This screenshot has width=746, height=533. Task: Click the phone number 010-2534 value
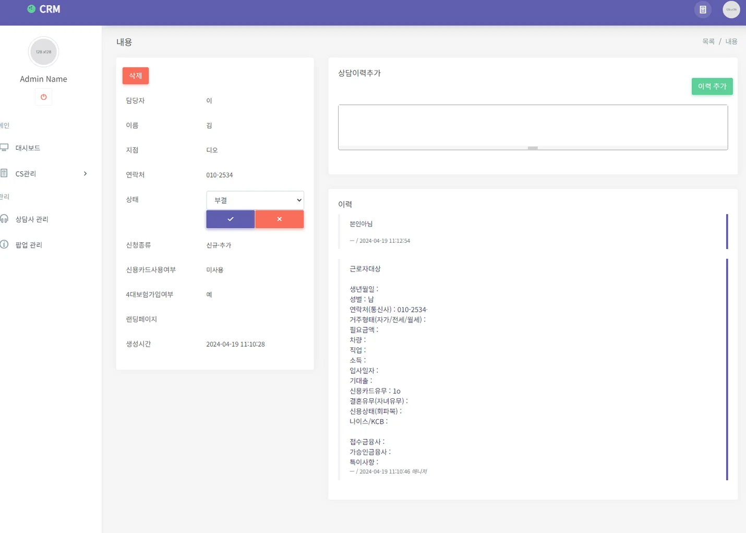click(x=220, y=175)
